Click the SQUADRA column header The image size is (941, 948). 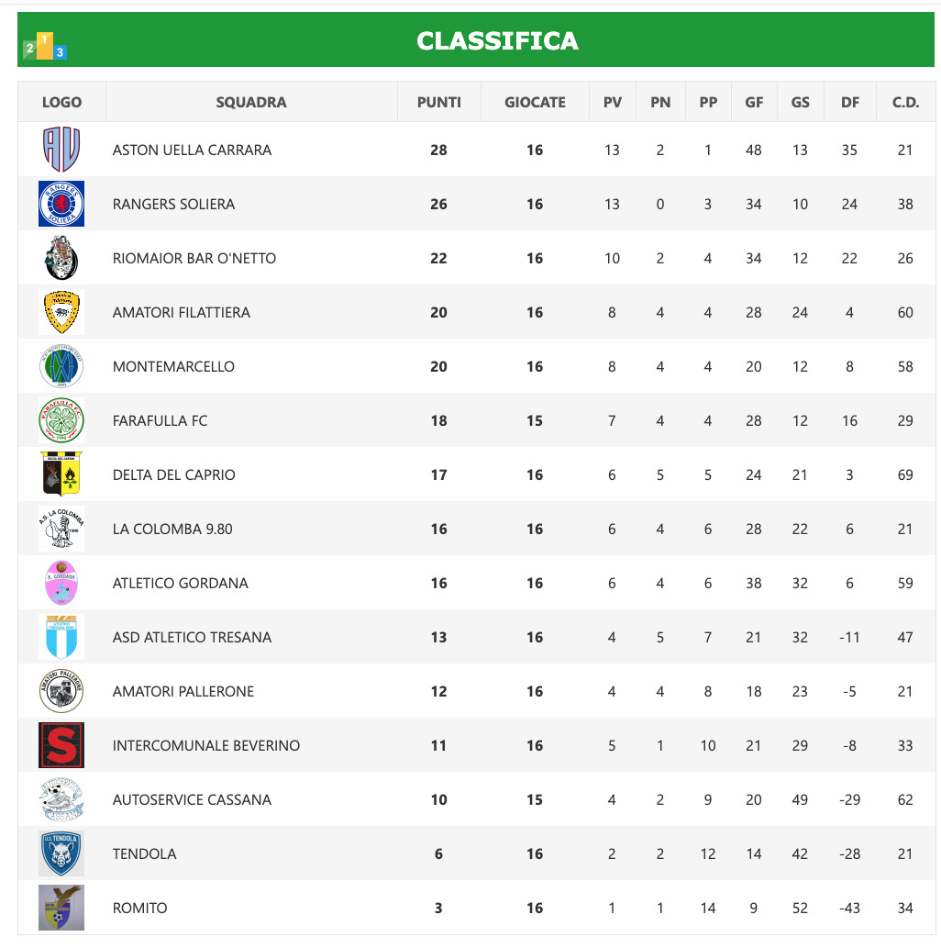251,102
